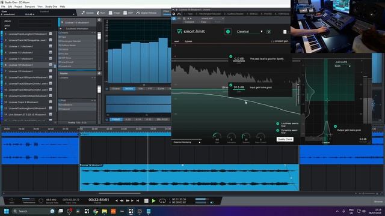Click the Update icon in the project toolbar
Screen dimensions: 385x216
[88, 13]
